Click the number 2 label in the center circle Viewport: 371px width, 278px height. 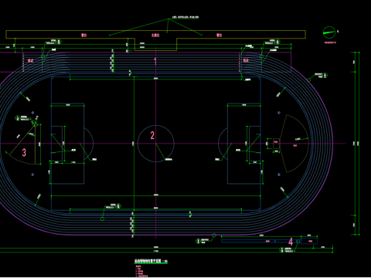(152, 135)
